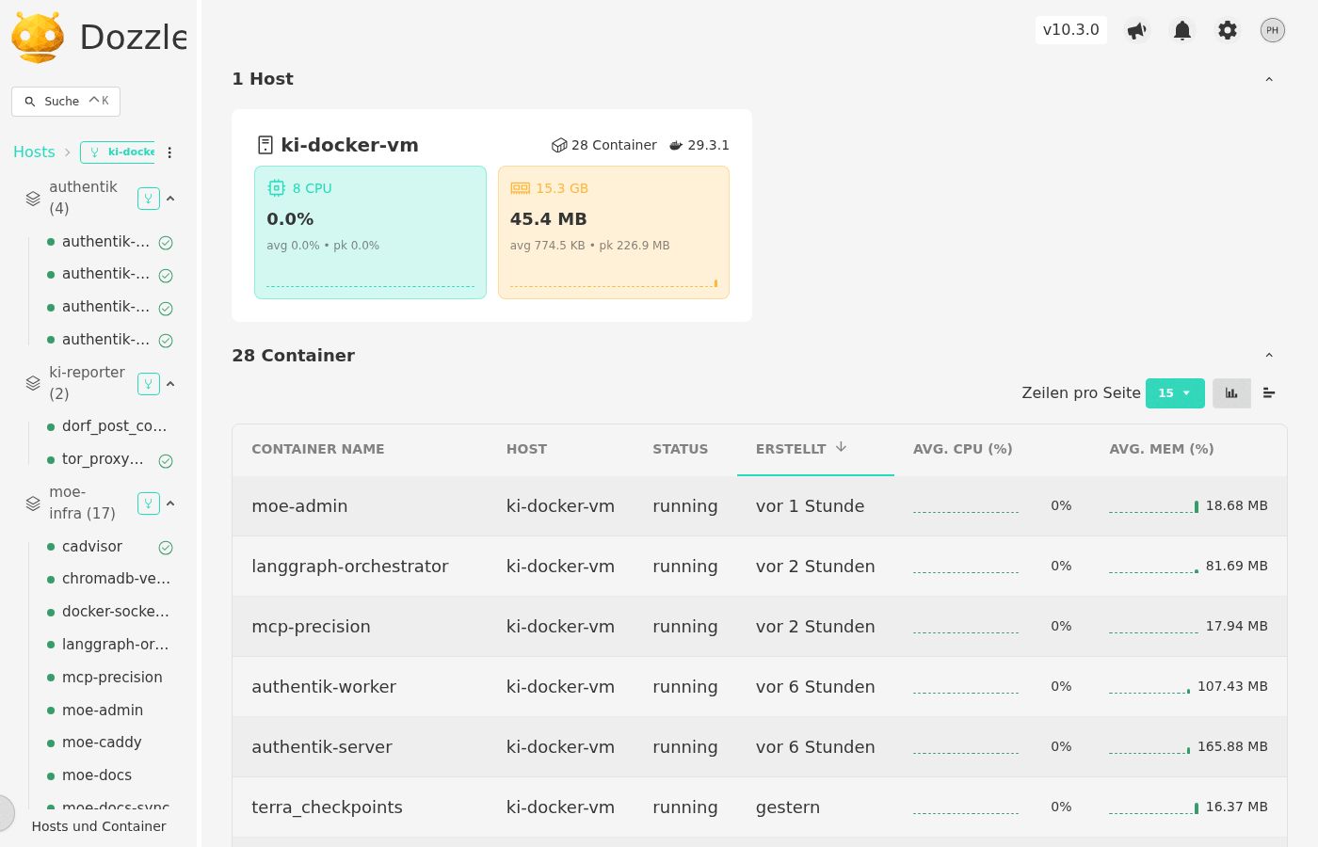Toggle the pin filter on moe-infra group
Viewport: 1318px width, 847px height.
tap(149, 503)
